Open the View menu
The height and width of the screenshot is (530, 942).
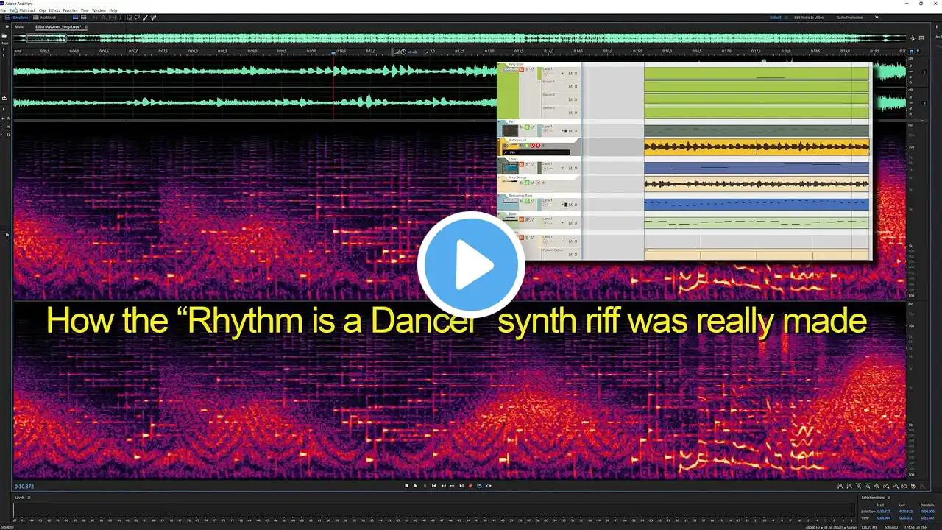(x=84, y=10)
